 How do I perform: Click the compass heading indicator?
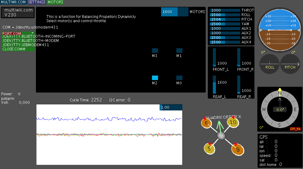pos(280,109)
